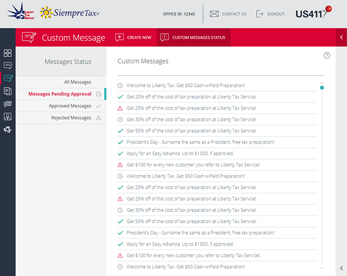Click first clock icon beside Get 30% off message

120,120
